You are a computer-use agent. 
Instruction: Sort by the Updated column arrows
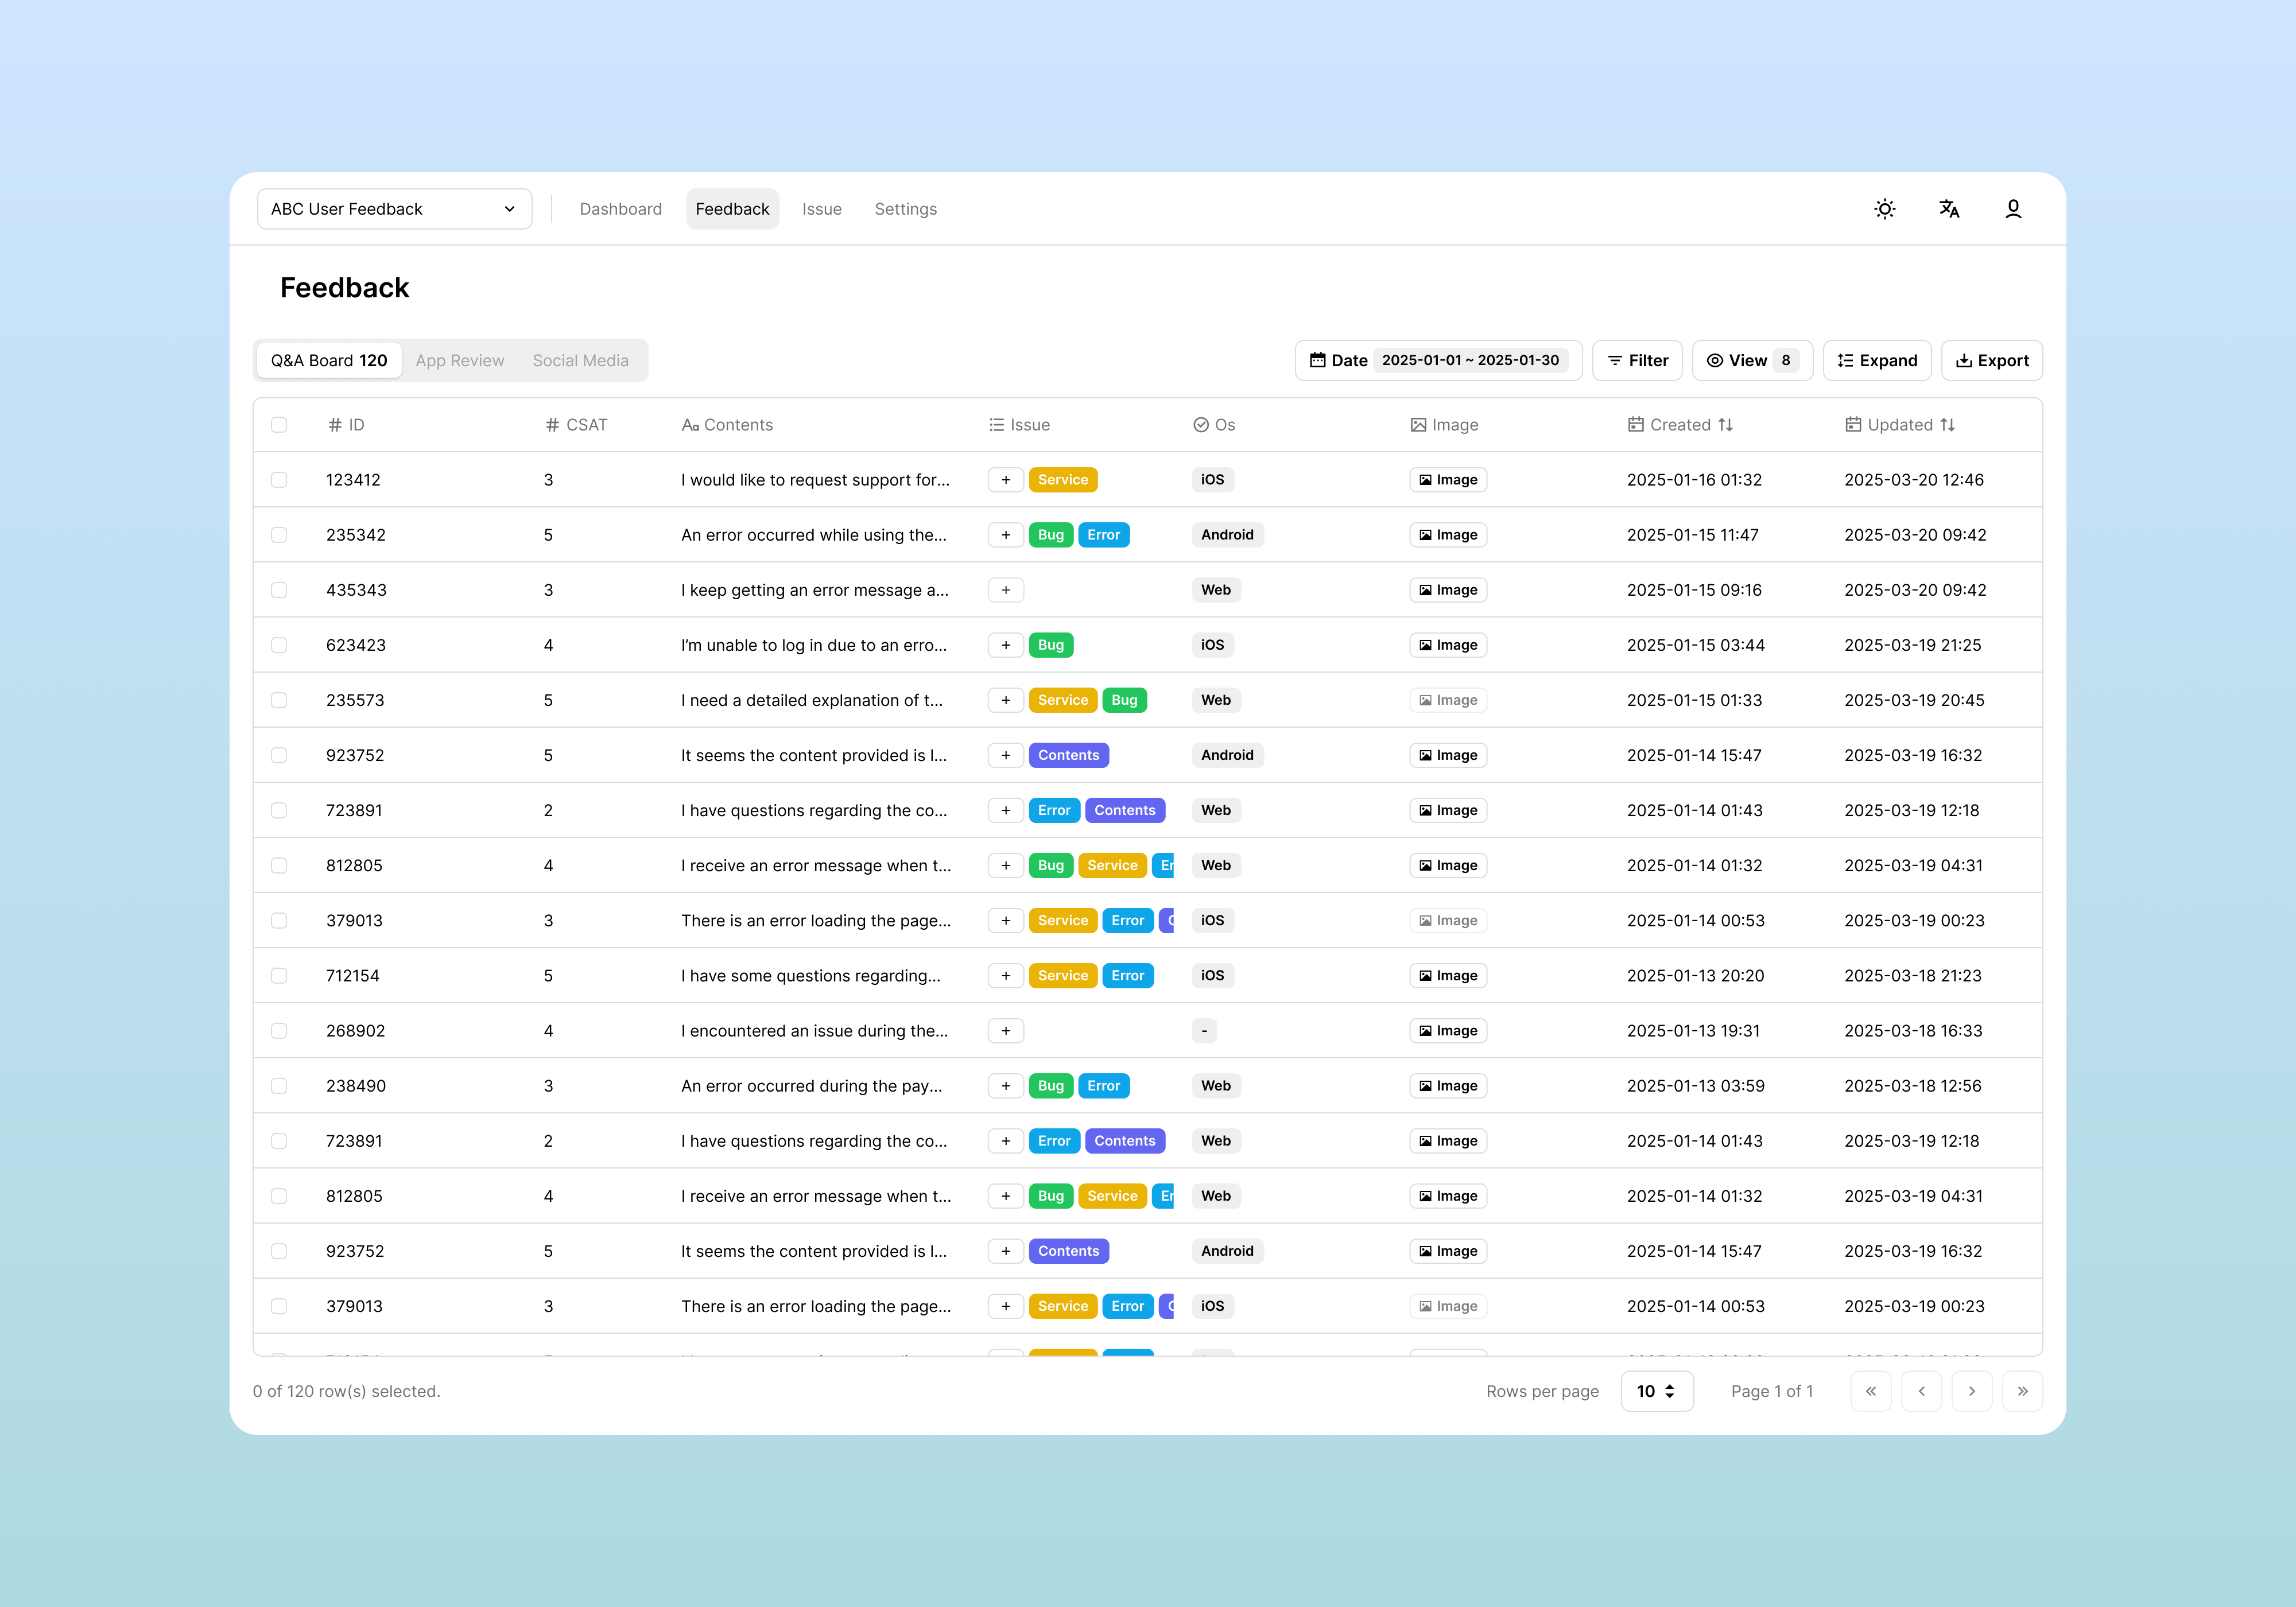(x=1947, y=425)
